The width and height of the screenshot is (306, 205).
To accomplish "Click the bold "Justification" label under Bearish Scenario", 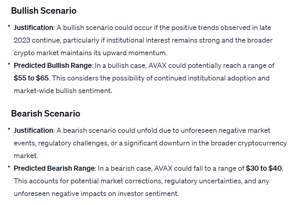I will pyautogui.click(x=33, y=130).
